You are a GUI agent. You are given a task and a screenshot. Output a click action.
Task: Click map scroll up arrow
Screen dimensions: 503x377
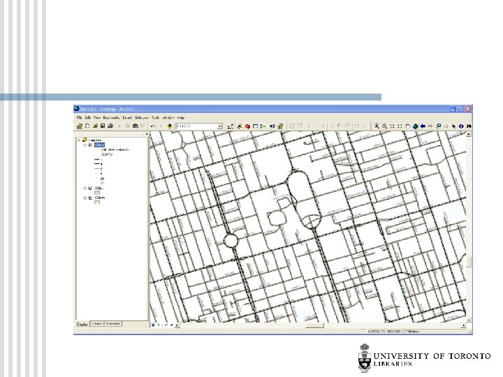(469, 134)
